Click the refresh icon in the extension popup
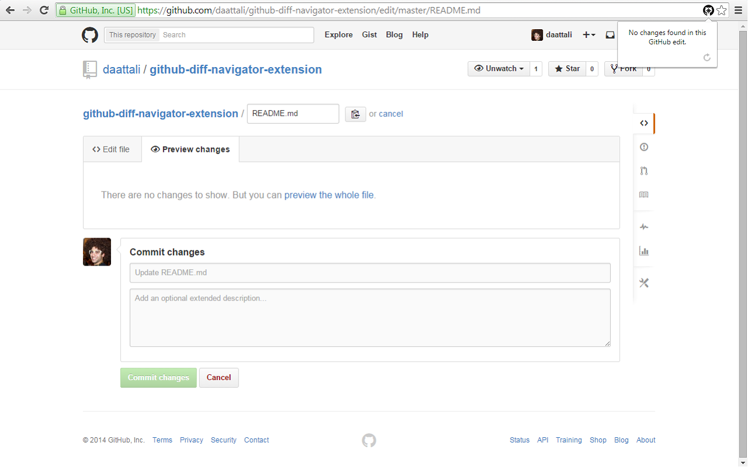The image size is (748, 467). (707, 57)
